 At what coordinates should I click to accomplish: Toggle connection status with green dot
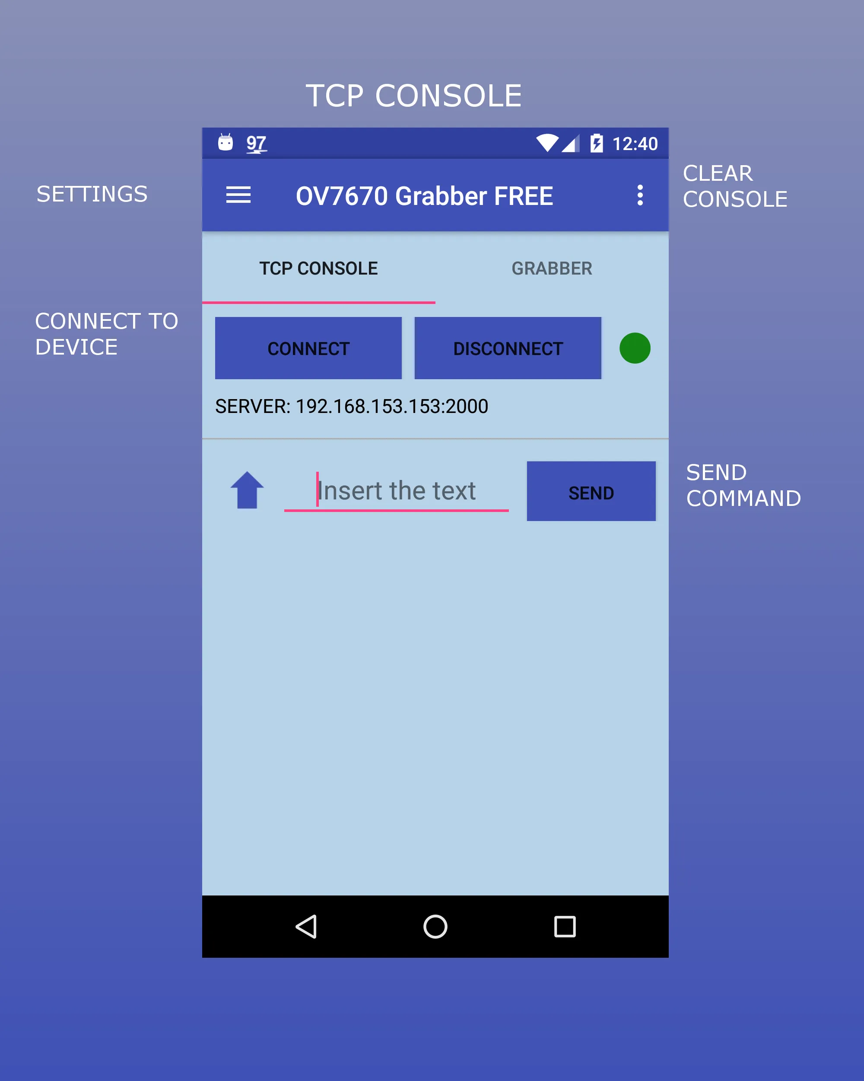click(x=635, y=348)
